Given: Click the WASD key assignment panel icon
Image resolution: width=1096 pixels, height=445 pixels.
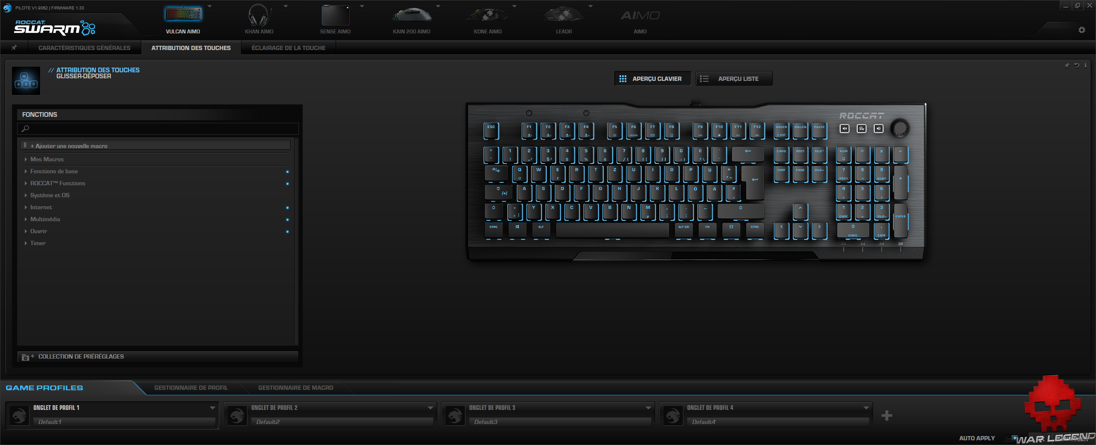Looking at the screenshot, I should [26, 80].
